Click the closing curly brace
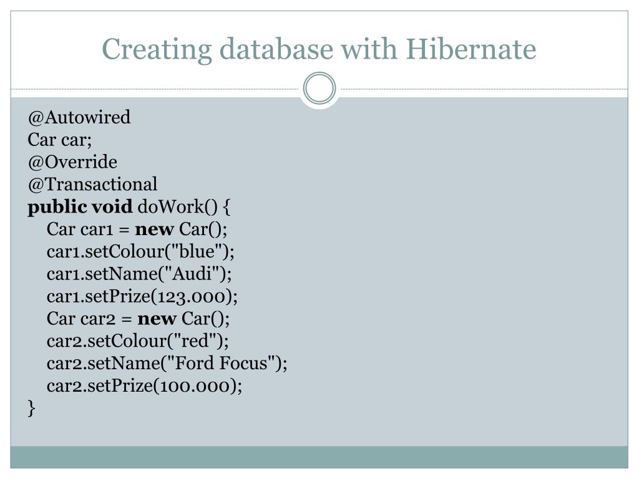This screenshot has height=479, width=639. click(31, 408)
